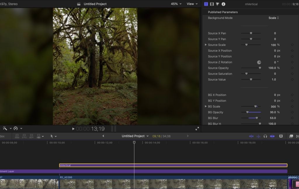Toggle the headphones solo icon
Viewport: 299px width, 189px height.
coord(265,136)
